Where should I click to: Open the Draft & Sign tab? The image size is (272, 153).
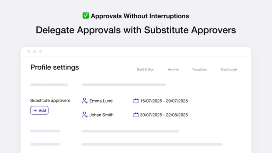point(145,69)
